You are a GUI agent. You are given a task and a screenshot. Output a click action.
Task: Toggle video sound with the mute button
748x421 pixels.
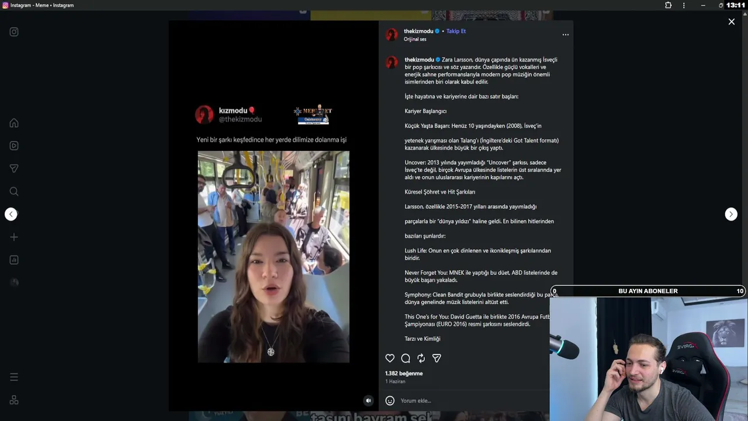point(368,401)
